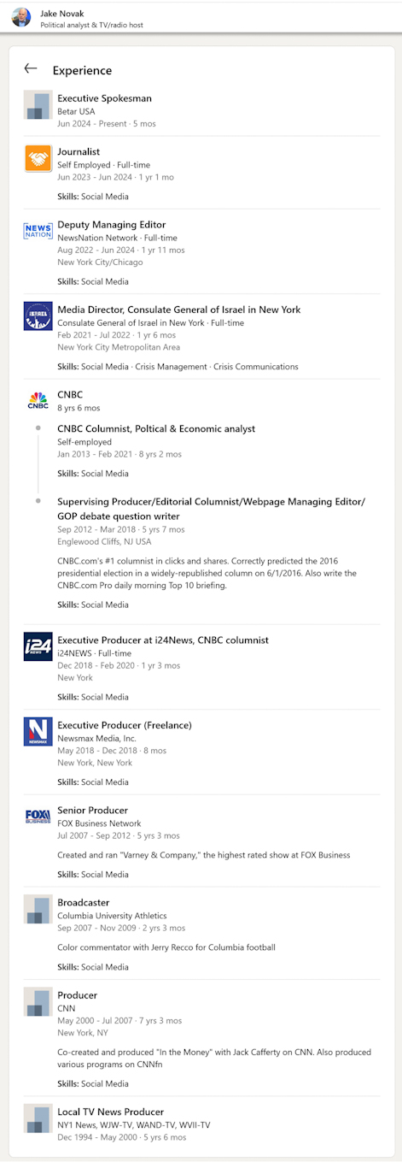The height and width of the screenshot is (1168, 402).
Task: Open the i24NEWS company logo
Action: [38, 646]
